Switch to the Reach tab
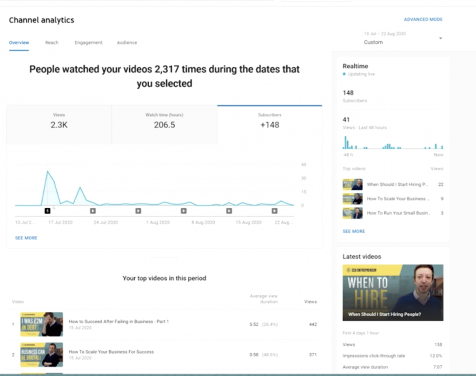Viewport: 476px width, 376px height. pos(52,42)
